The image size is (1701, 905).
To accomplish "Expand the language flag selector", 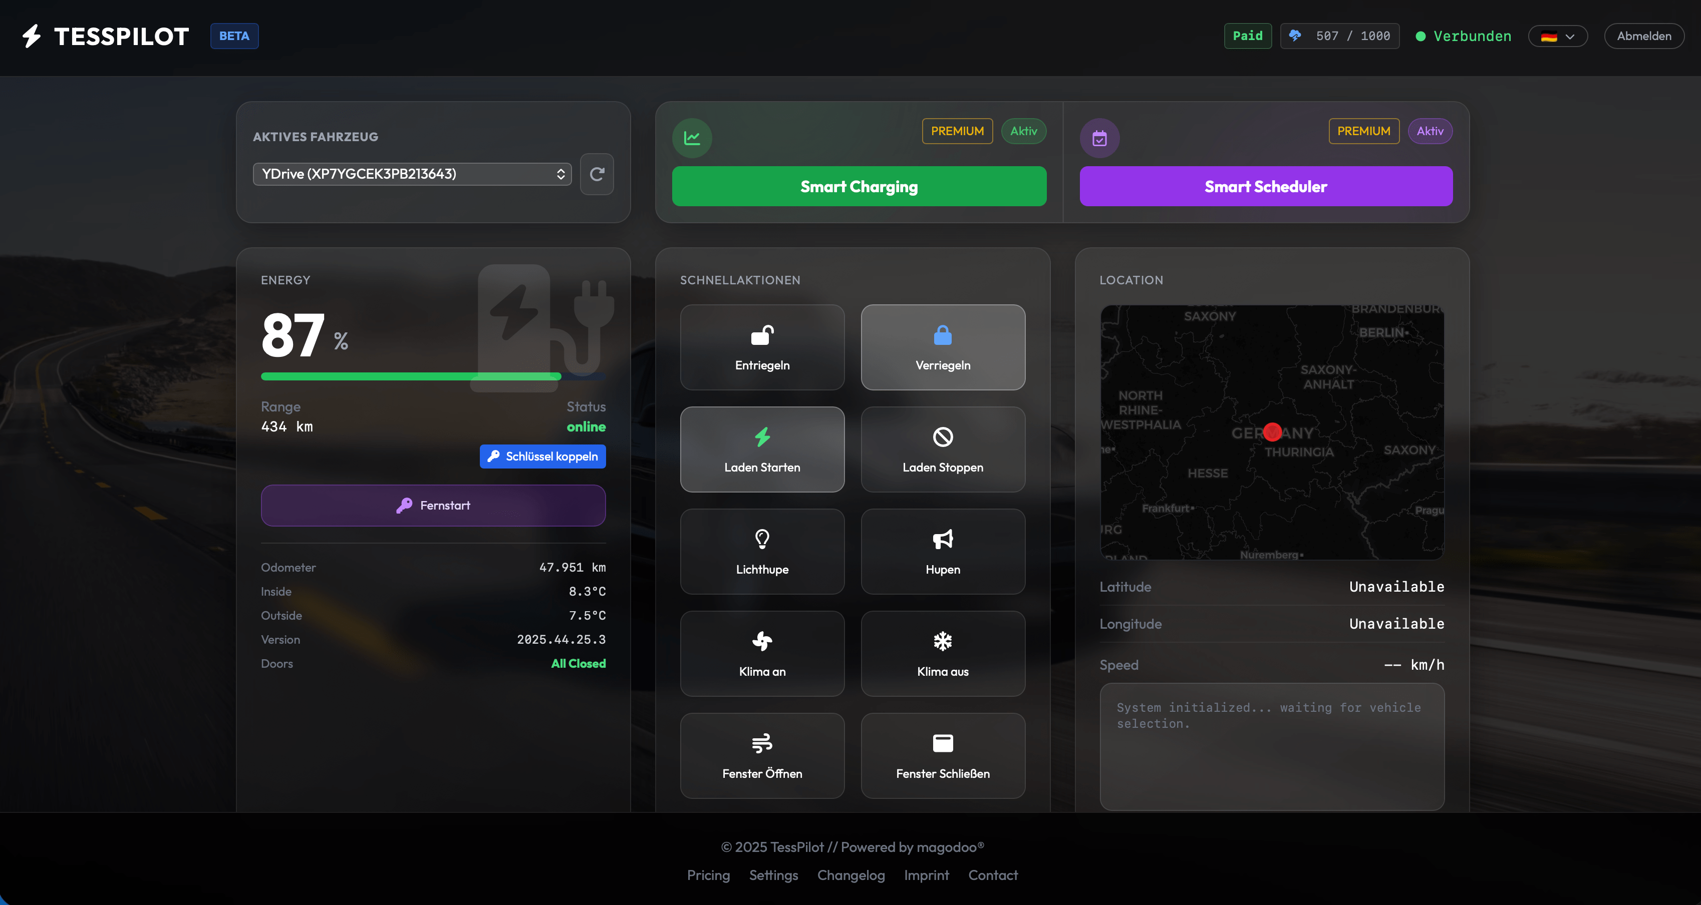I will (1558, 37).
